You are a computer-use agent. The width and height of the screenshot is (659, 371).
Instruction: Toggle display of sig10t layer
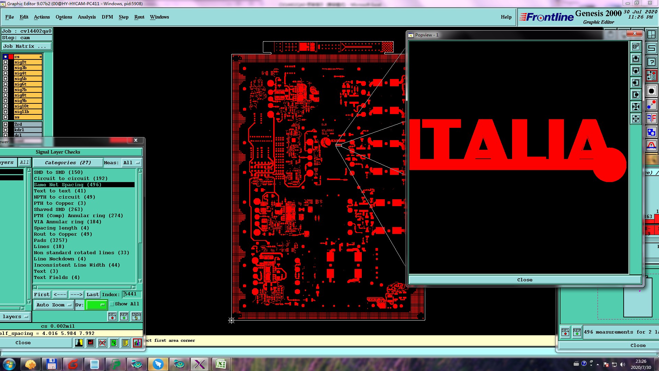(5, 106)
